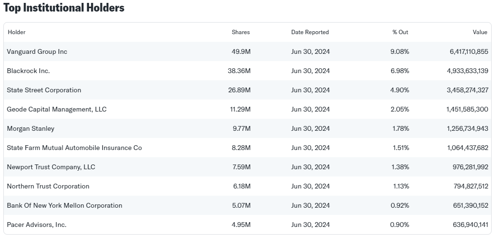Screen dimensions: 495x238
Task: Click Blackrock Inc. holder name
Action: click(28, 71)
